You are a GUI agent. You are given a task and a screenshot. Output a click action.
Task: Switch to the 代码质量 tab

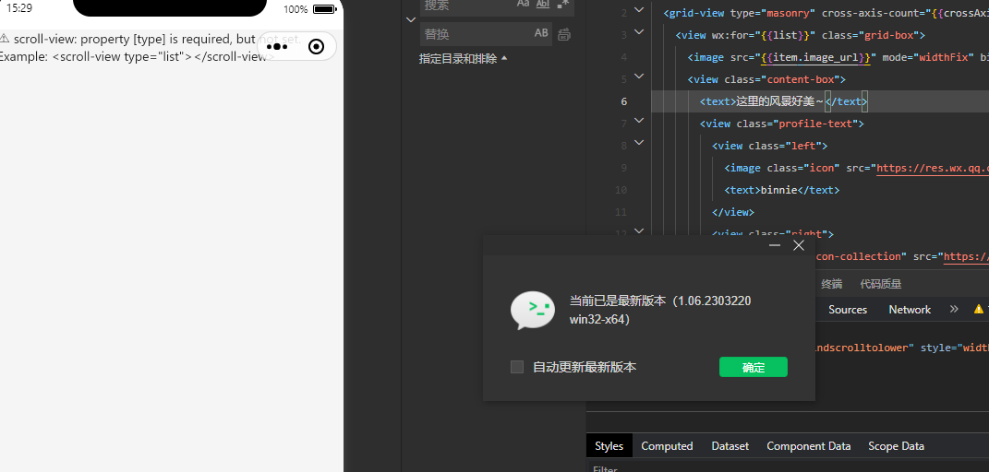pos(881,284)
